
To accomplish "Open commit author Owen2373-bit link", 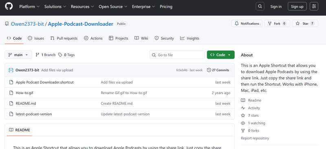I will click(x=27, y=70).
